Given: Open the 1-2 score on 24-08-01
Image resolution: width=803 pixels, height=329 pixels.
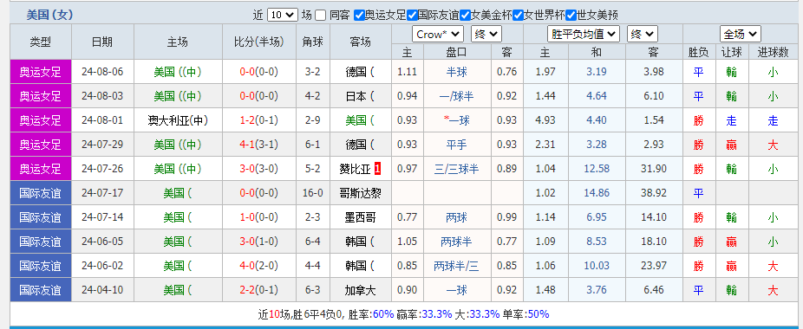Looking at the screenshot, I should tap(247, 120).
